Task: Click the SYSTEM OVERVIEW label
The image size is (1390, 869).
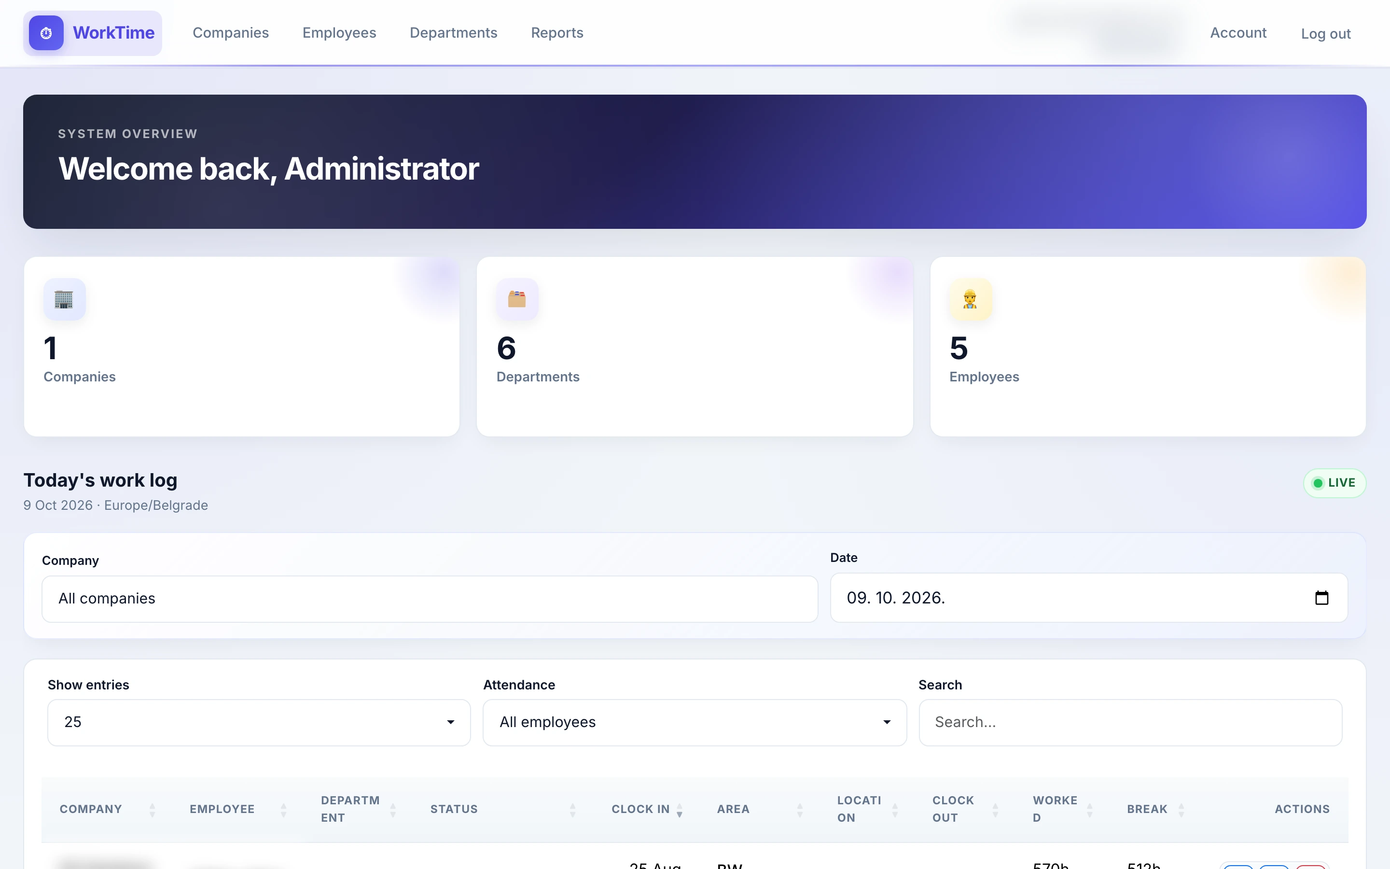Action: [x=127, y=134]
